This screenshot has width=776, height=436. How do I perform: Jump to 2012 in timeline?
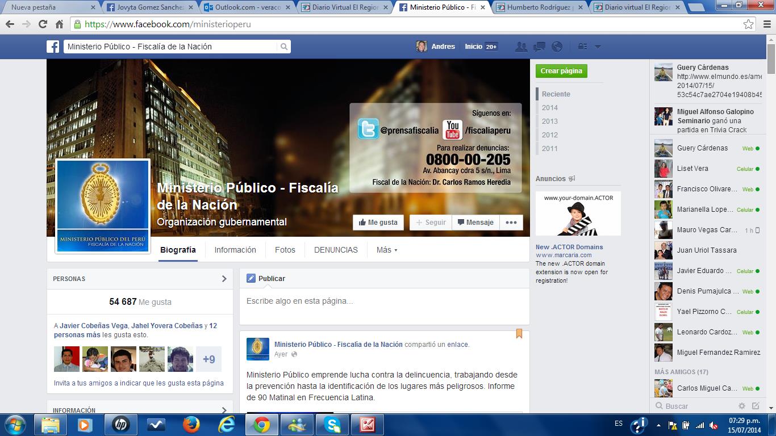coord(550,135)
